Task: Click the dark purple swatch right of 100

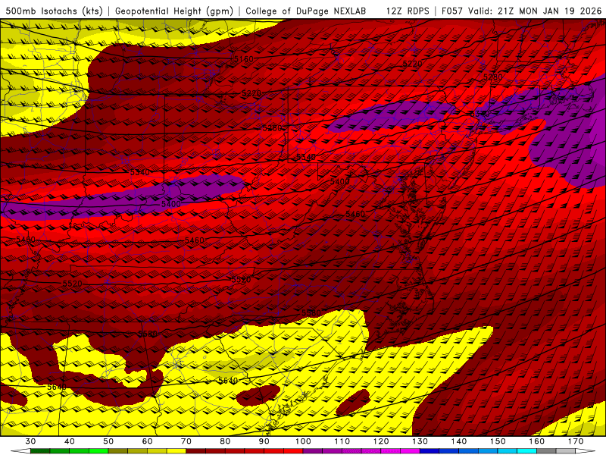Action: click(x=313, y=450)
